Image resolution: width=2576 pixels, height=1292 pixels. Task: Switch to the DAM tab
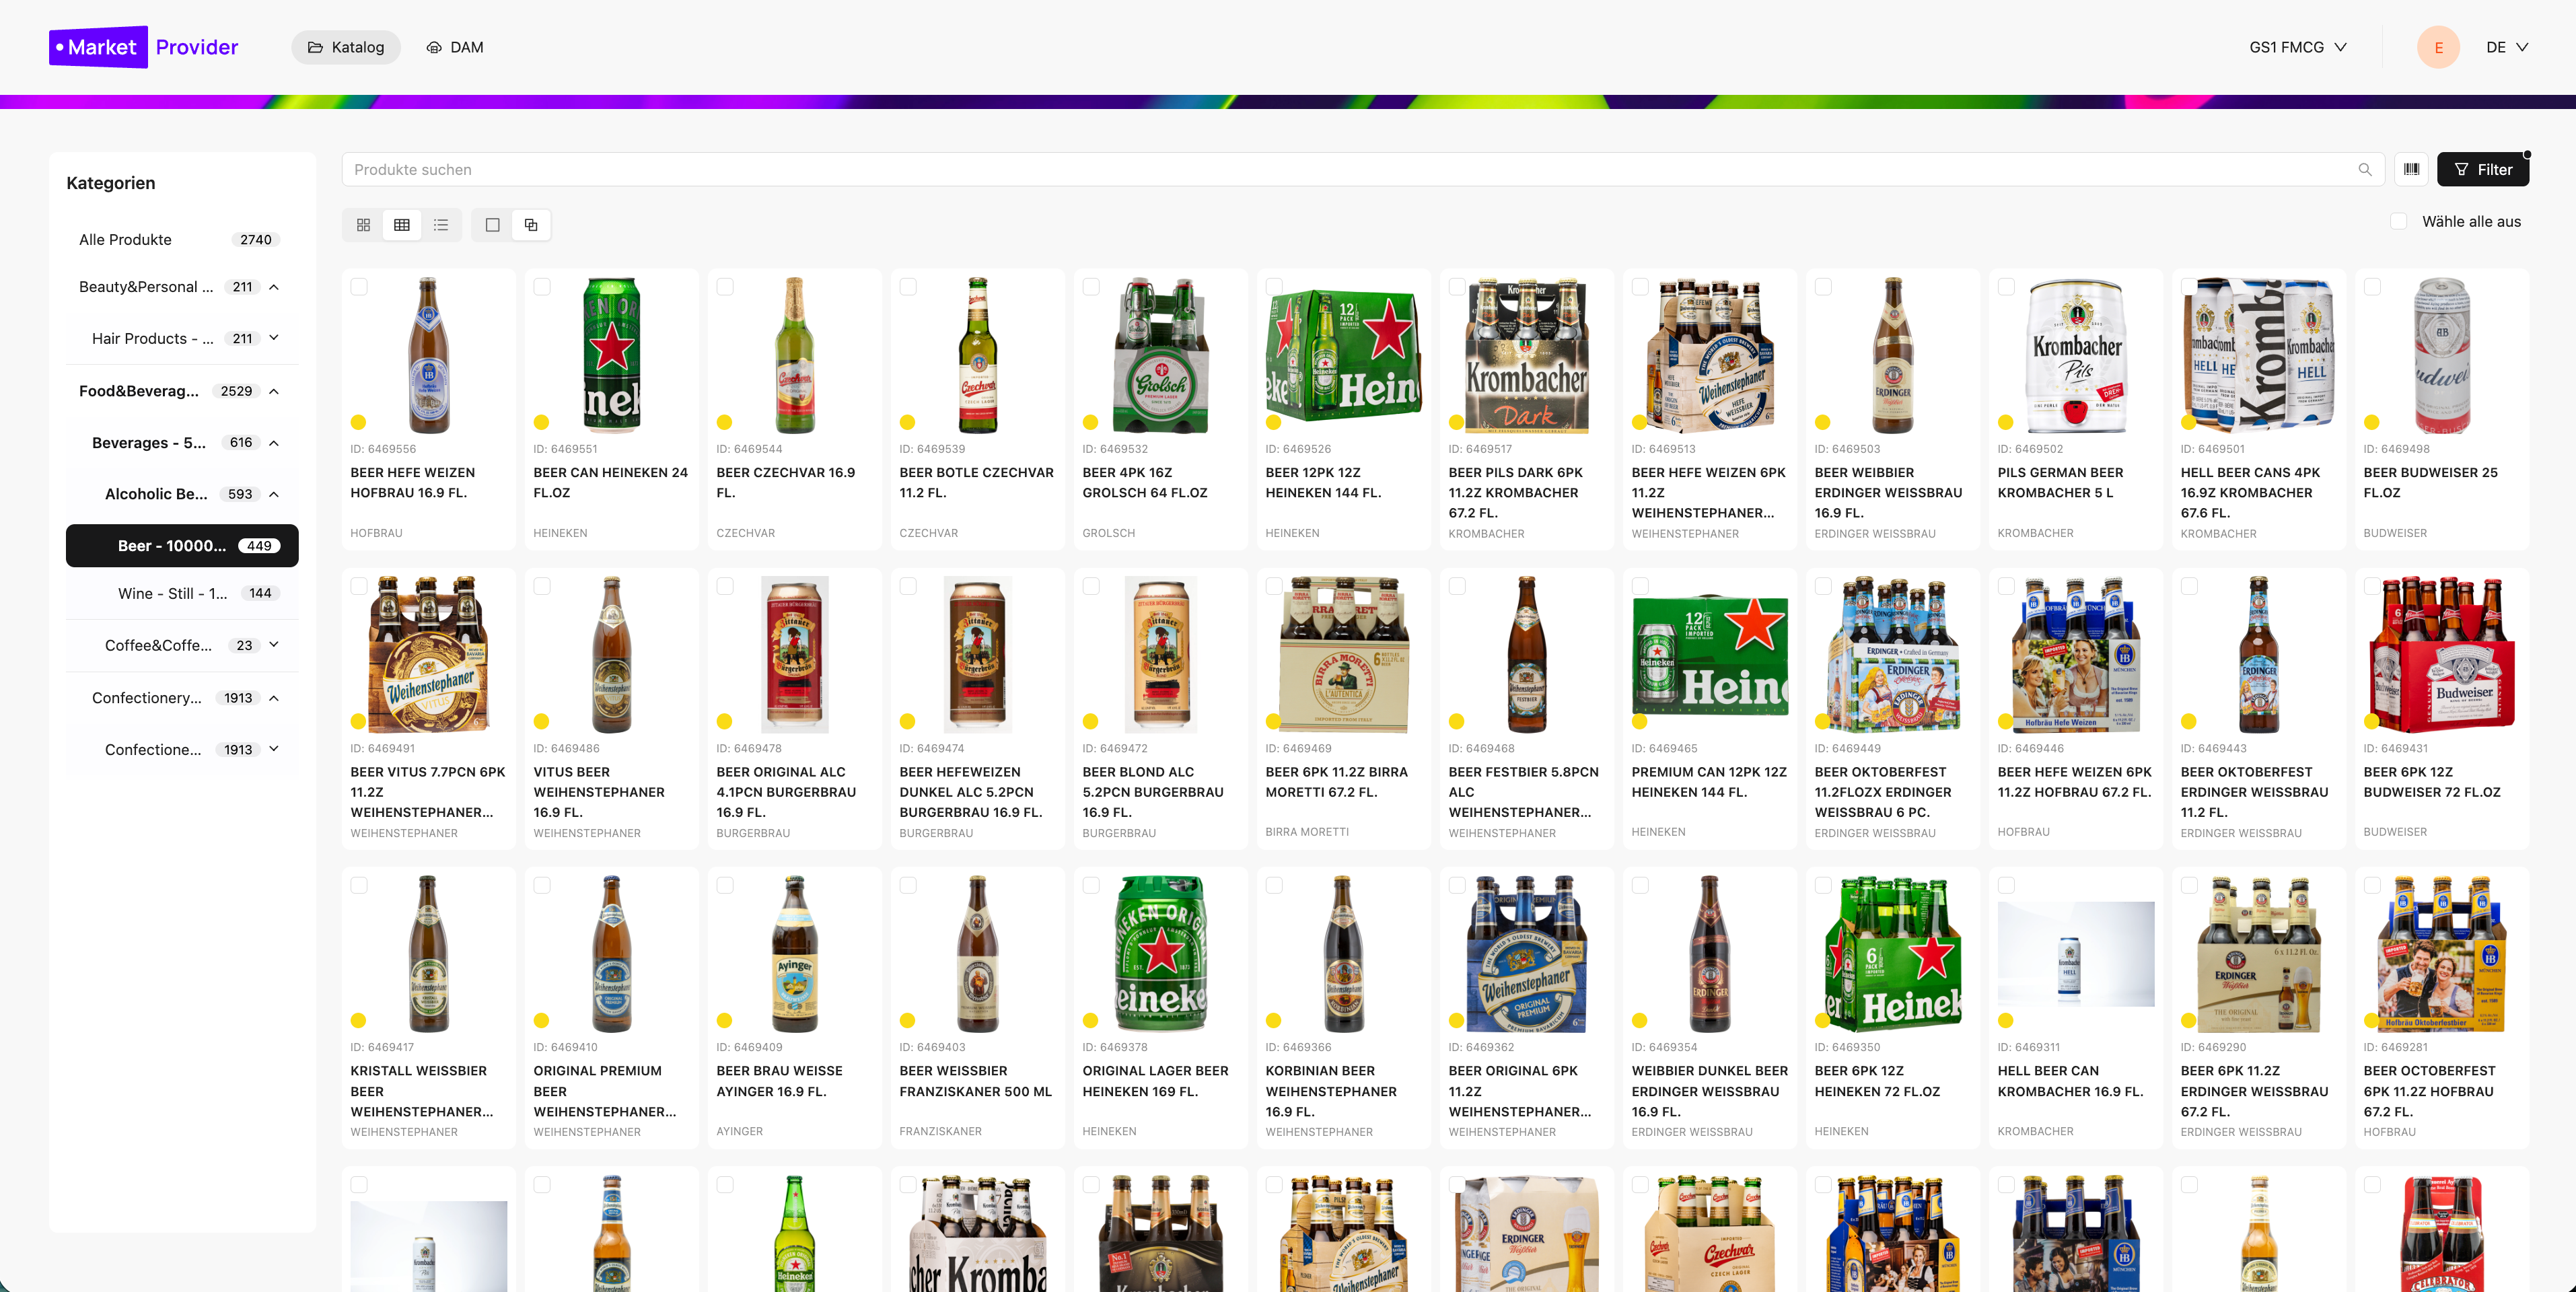pyautogui.click(x=455, y=47)
